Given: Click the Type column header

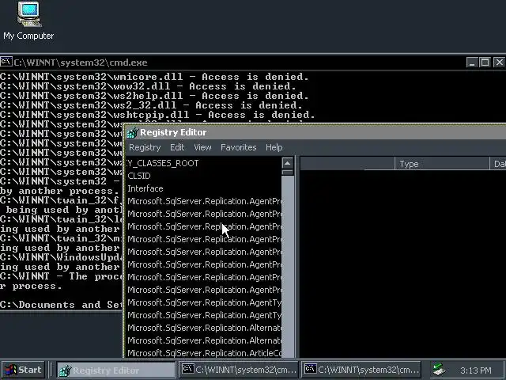Looking at the screenshot, I should [x=442, y=164].
